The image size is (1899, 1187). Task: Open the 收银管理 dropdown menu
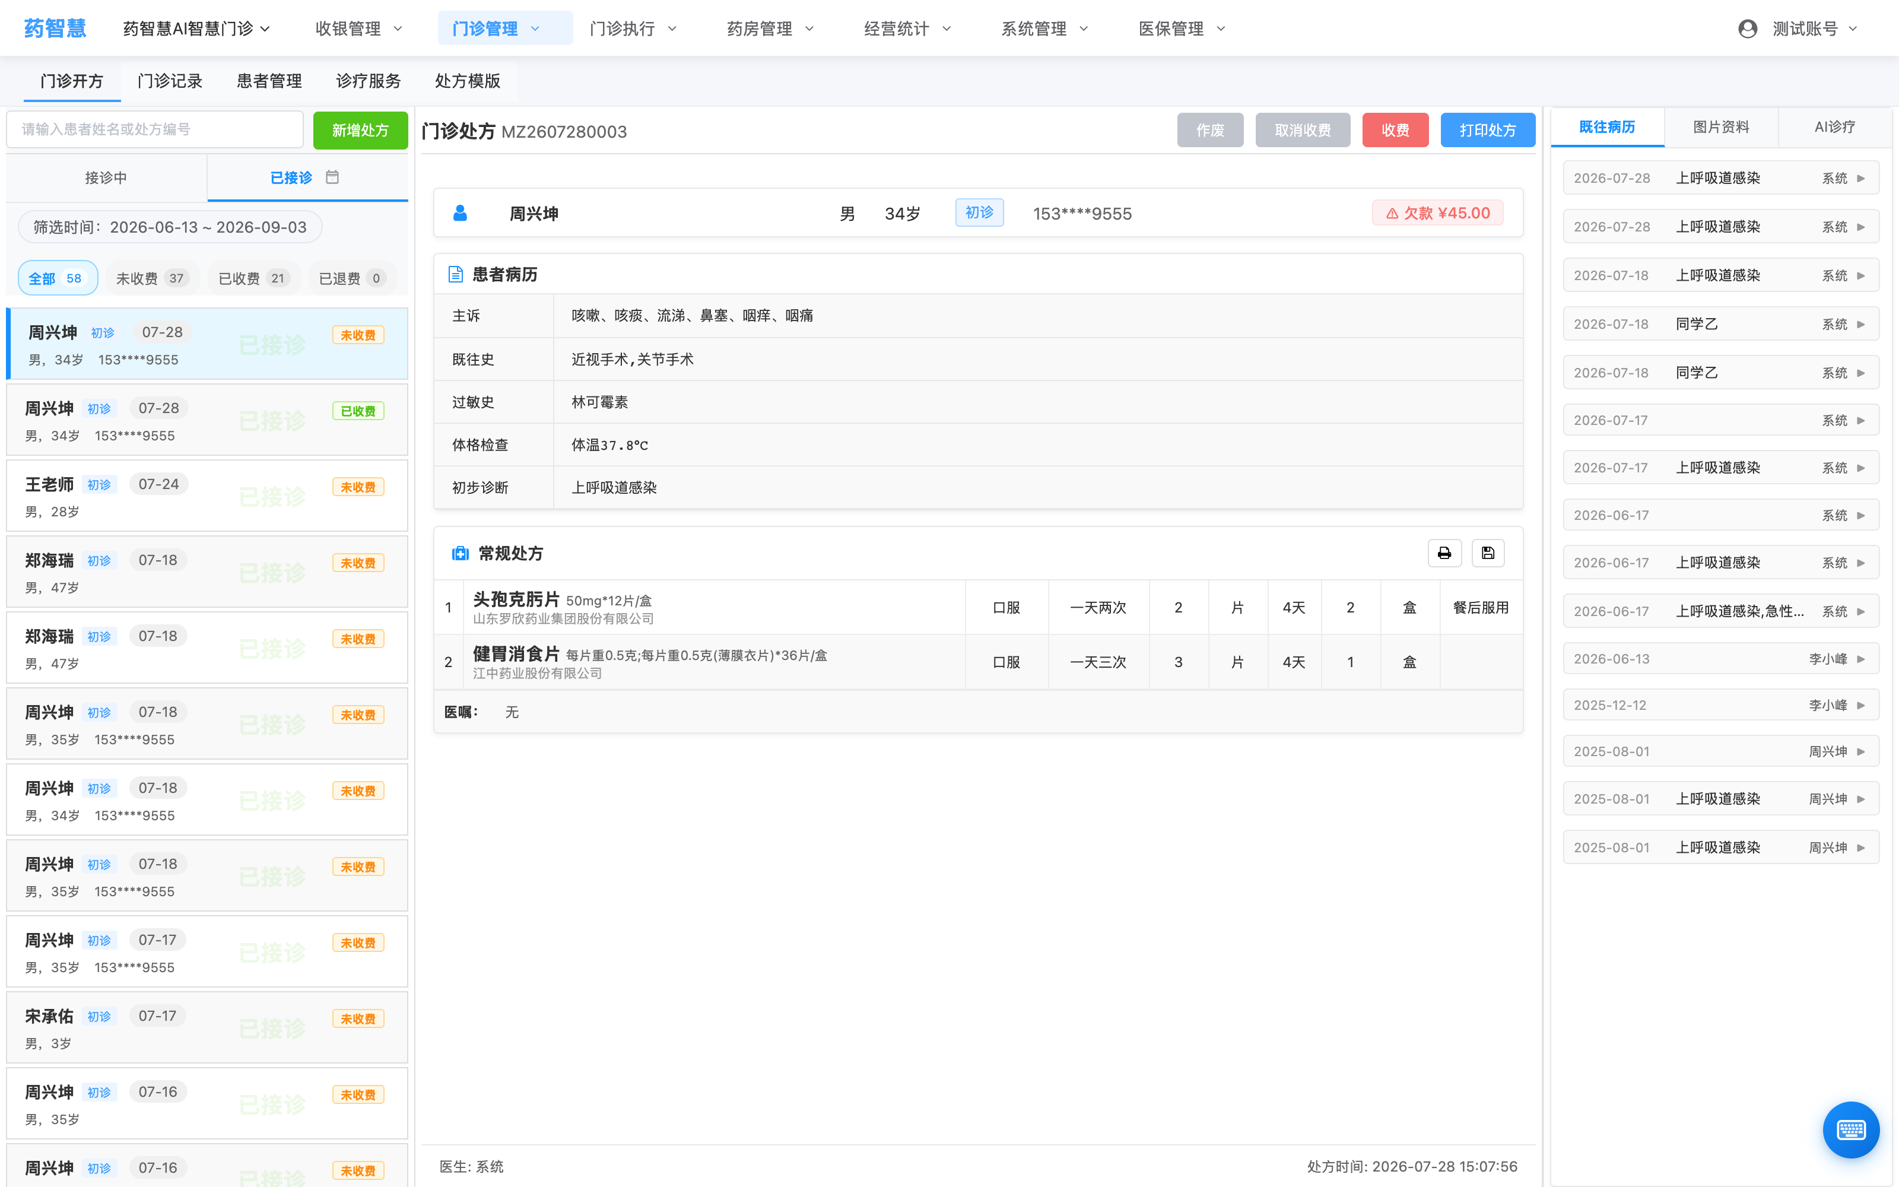360,29
